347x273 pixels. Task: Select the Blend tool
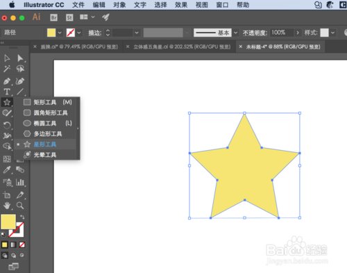pyautogui.click(x=20, y=169)
